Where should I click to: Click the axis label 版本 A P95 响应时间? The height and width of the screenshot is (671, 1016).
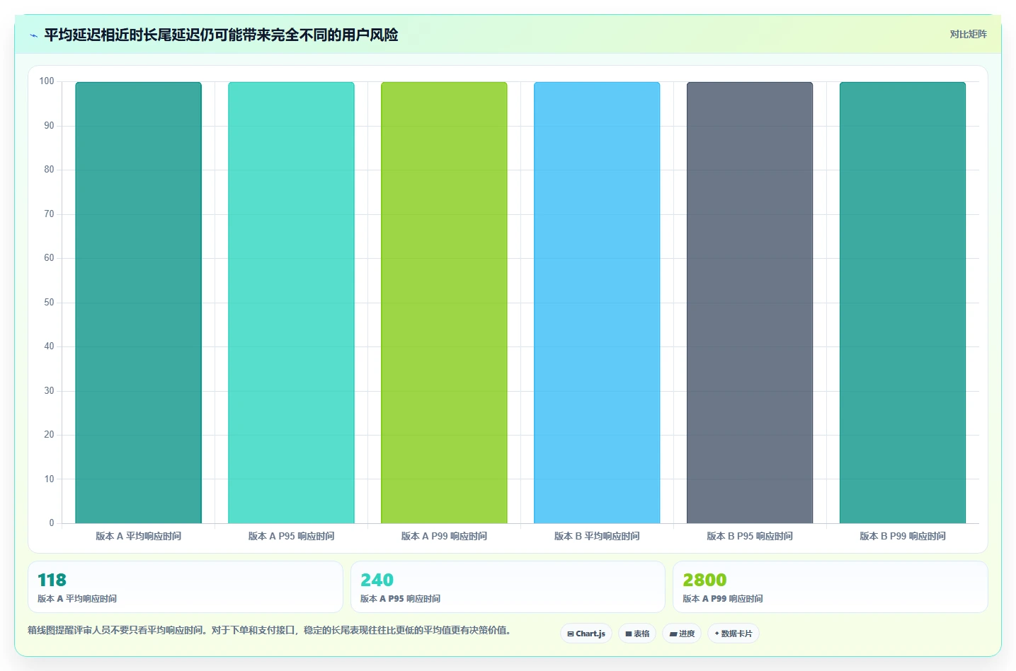(x=292, y=536)
